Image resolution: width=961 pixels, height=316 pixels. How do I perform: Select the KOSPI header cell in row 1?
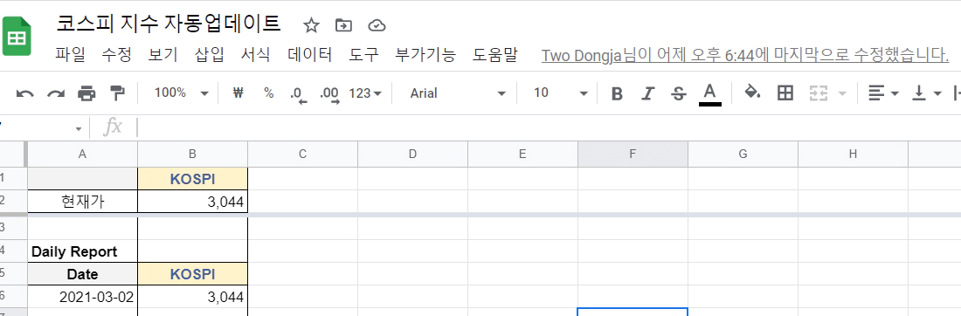pyautogui.click(x=192, y=179)
